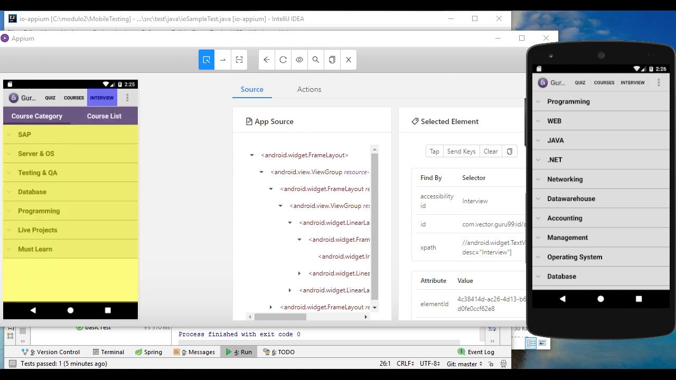
Task: Click highlighted INTERVIEW in Appium preview
Action: pos(102,98)
